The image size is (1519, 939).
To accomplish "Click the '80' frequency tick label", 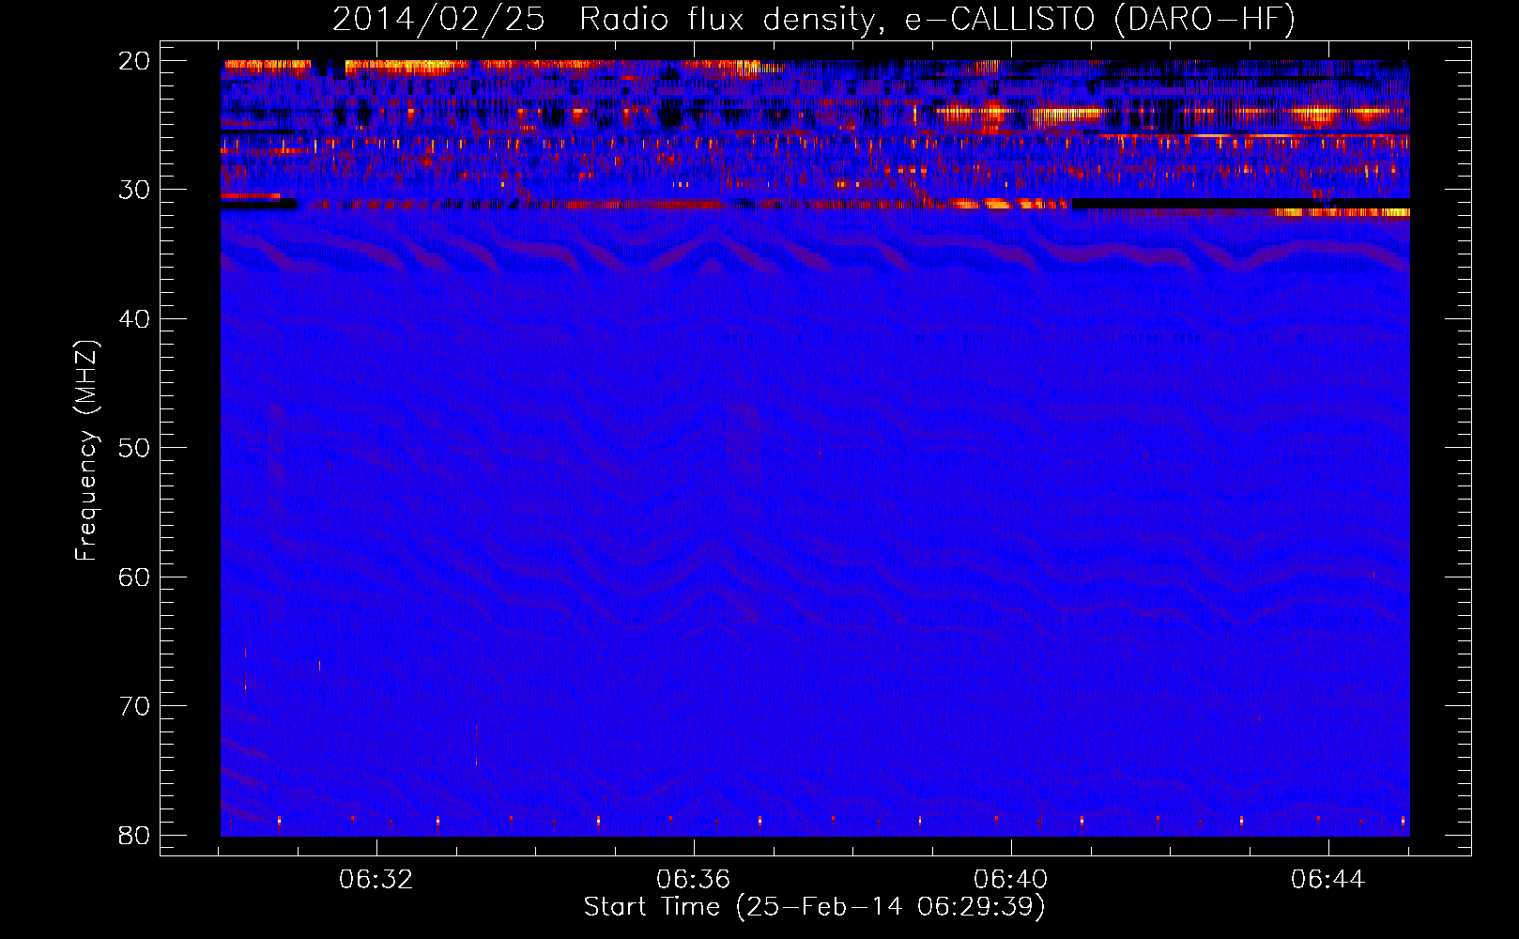I will (x=134, y=835).
